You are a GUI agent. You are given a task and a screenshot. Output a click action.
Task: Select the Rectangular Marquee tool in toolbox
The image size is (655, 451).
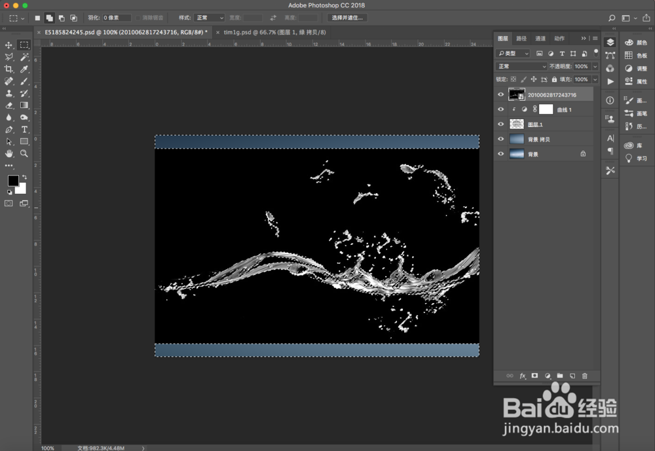click(x=24, y=45)
